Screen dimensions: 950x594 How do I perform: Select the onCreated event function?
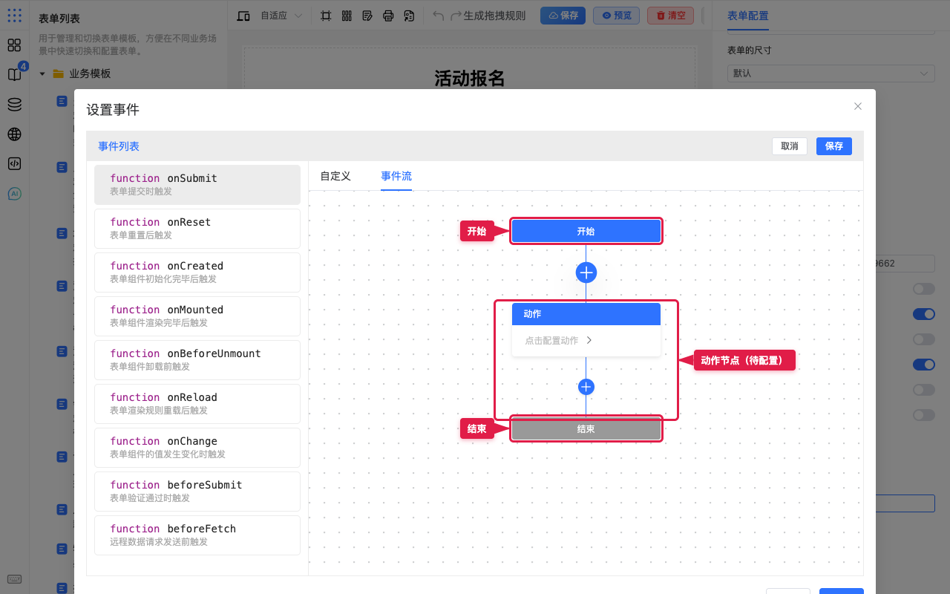tap(197, 272)
